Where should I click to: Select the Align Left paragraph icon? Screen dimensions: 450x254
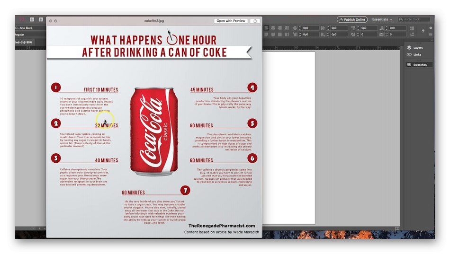(266, 28)
